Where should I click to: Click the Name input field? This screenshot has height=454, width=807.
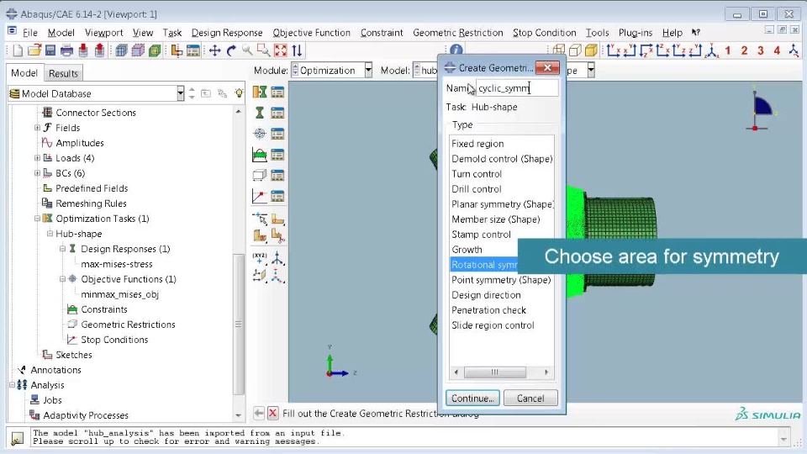(517, 88)
